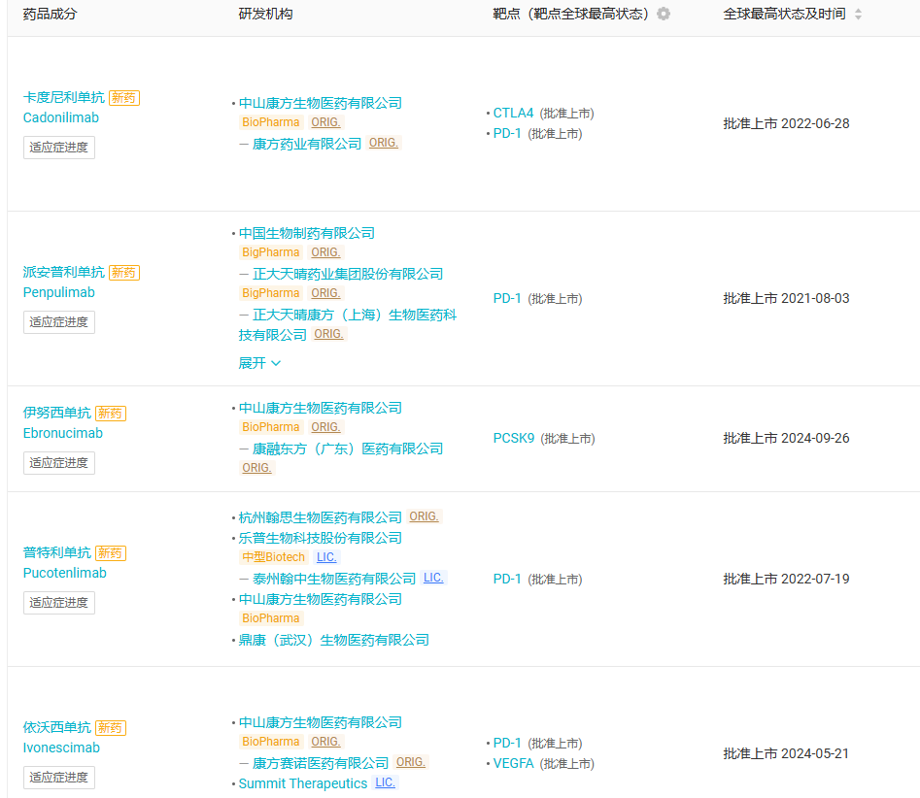Open target status settings gear icon
920x798 pixels.
tap(663, 14)
